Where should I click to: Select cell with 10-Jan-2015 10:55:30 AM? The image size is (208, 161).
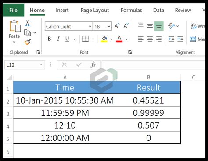click(65, 100)
